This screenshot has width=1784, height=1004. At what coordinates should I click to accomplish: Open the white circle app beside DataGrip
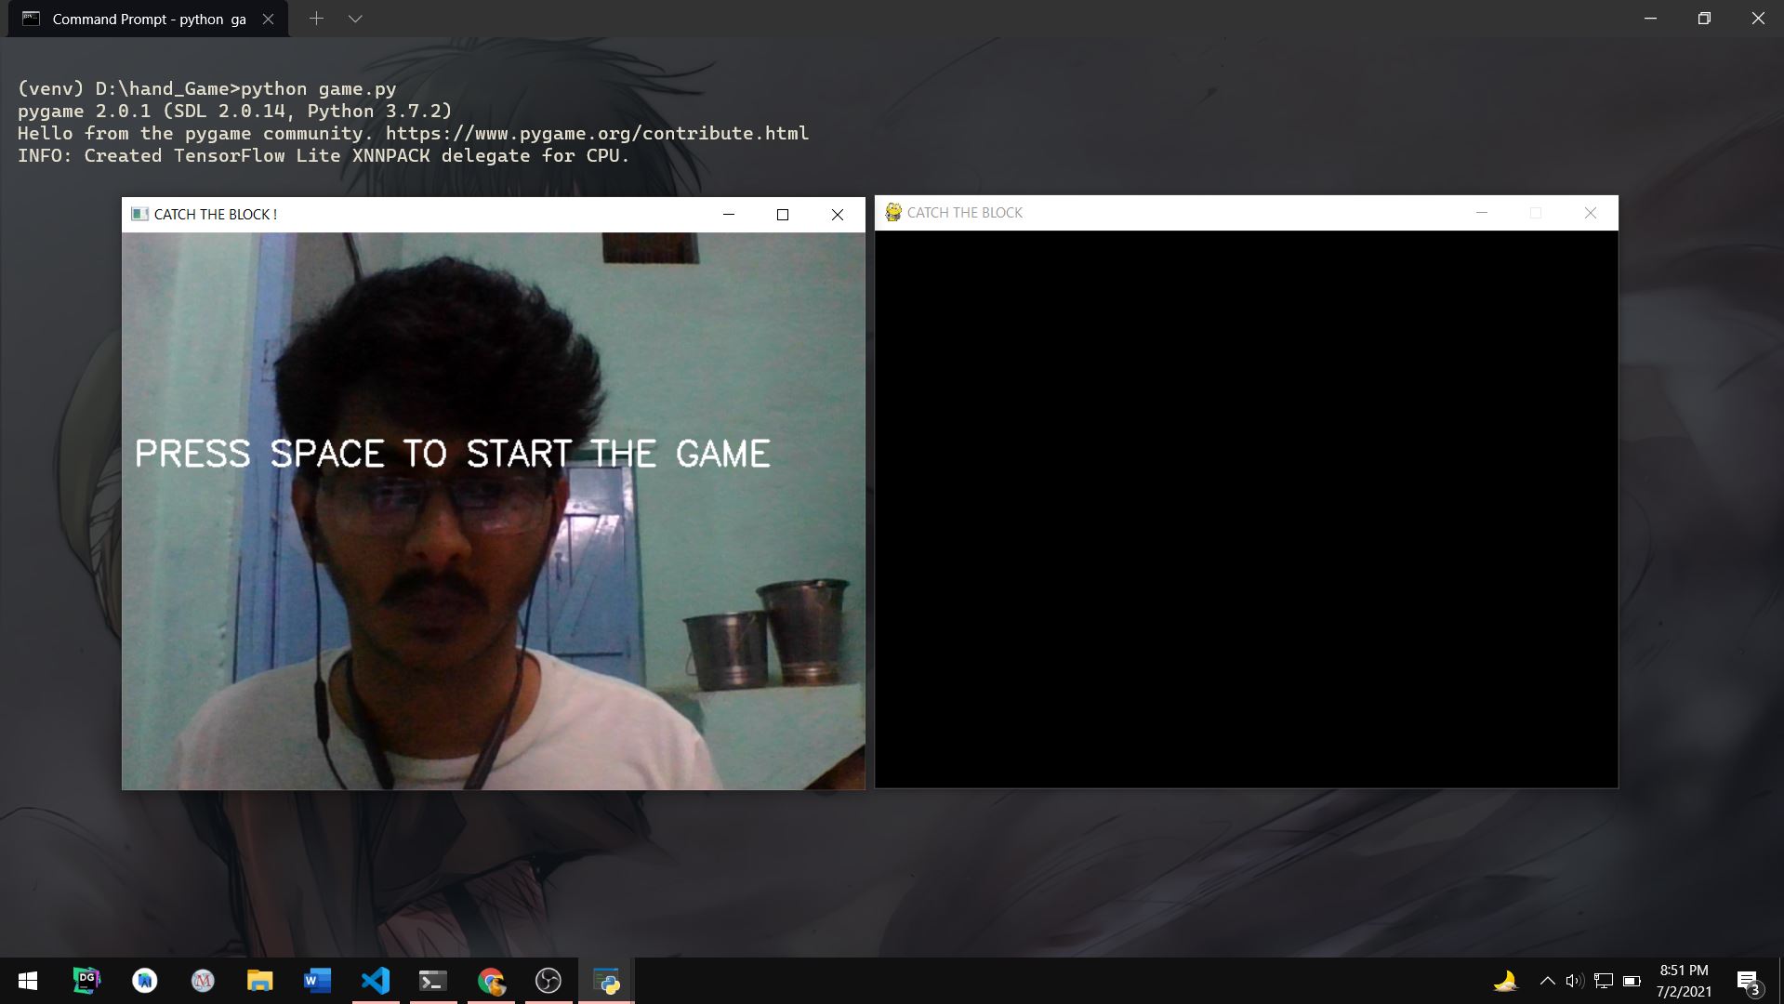point(145,981)
